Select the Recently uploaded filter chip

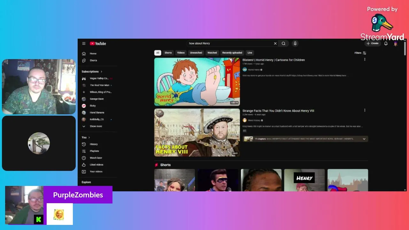[x=232, y=53]
